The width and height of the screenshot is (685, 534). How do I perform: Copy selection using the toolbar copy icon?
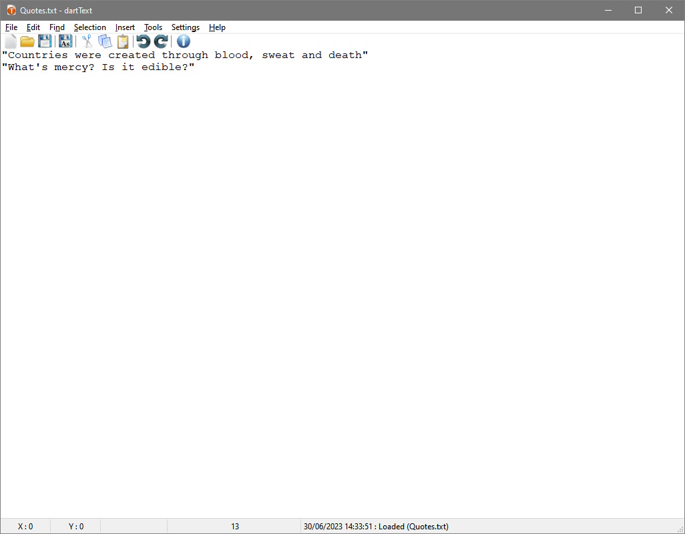[105, 41]
